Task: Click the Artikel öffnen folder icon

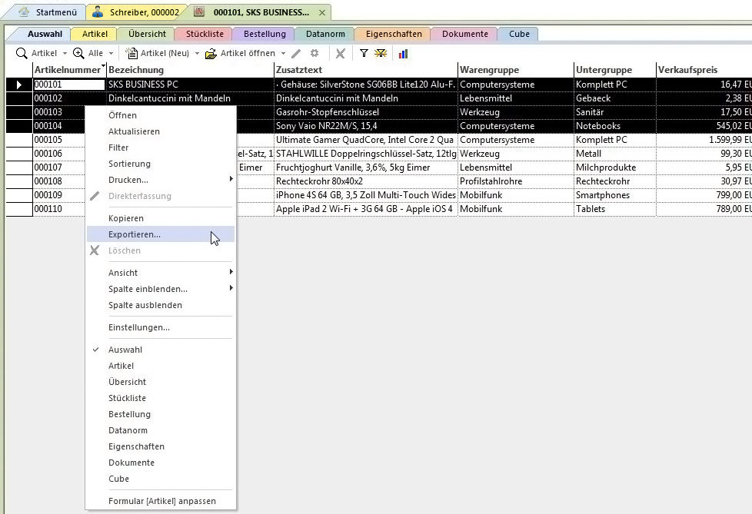Action: (211, 54)
